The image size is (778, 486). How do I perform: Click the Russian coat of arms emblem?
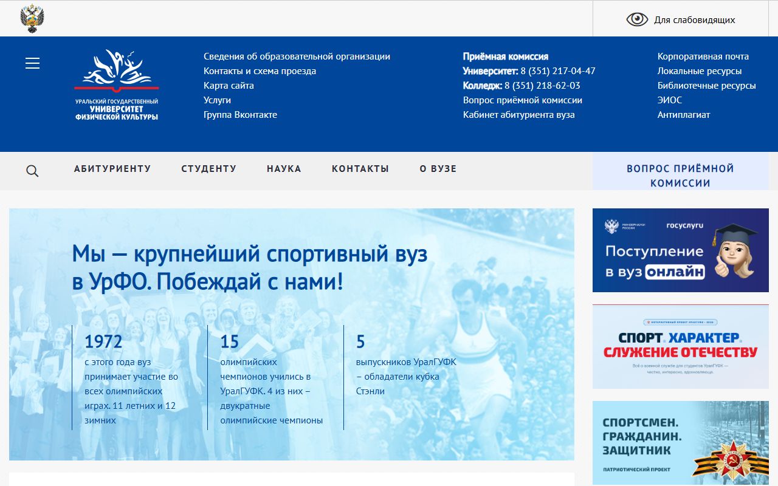32,18
